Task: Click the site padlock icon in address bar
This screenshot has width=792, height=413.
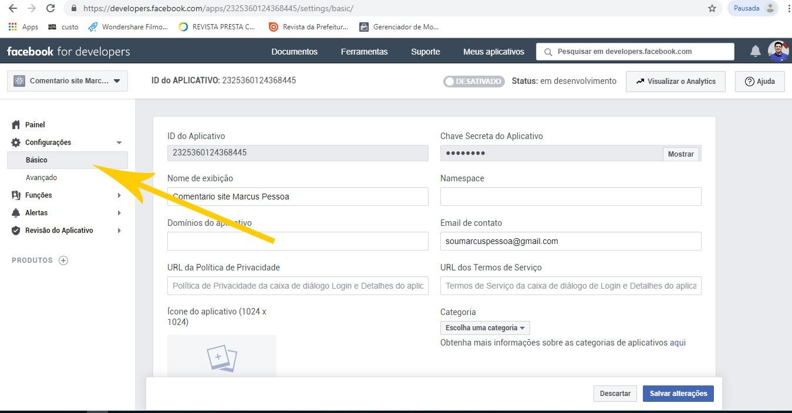Action: coord(73,8)
